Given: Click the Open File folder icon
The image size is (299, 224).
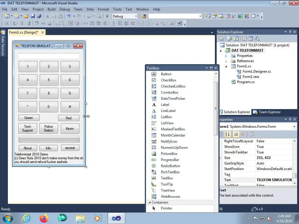Looking at the screenshot, I should (26, 16).
